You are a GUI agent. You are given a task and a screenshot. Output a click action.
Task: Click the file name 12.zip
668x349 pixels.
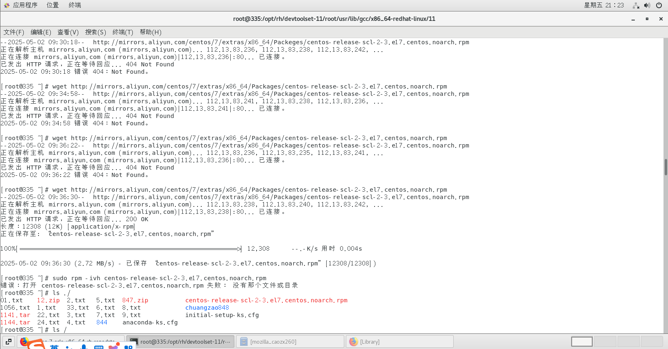(48, 300)
